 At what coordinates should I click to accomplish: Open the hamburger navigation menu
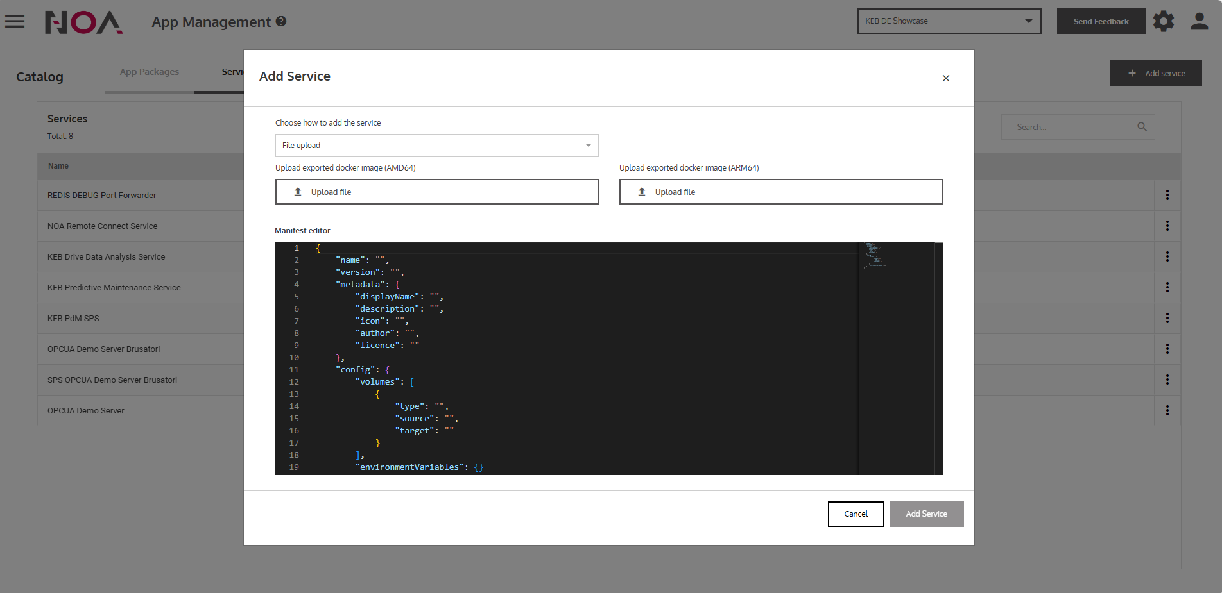tap(15, 21)
